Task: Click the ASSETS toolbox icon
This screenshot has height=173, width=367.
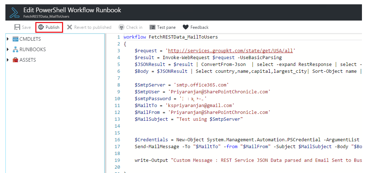Action: [16, 60]
